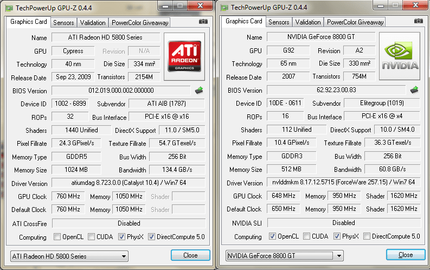The image size is (430, 270).
Task: Switch to the Sensors tab in the NVIDIA window
Action: pos(279,22)
